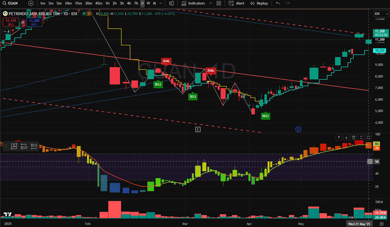Delete the indicator pane with trash icon

click(x=354, y=137)
